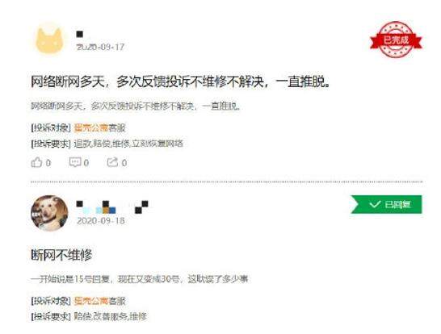Click the 投诉要求 line with 退款,赔偿
Viewport: 441px width, 334px height.
tap(107, 144)
